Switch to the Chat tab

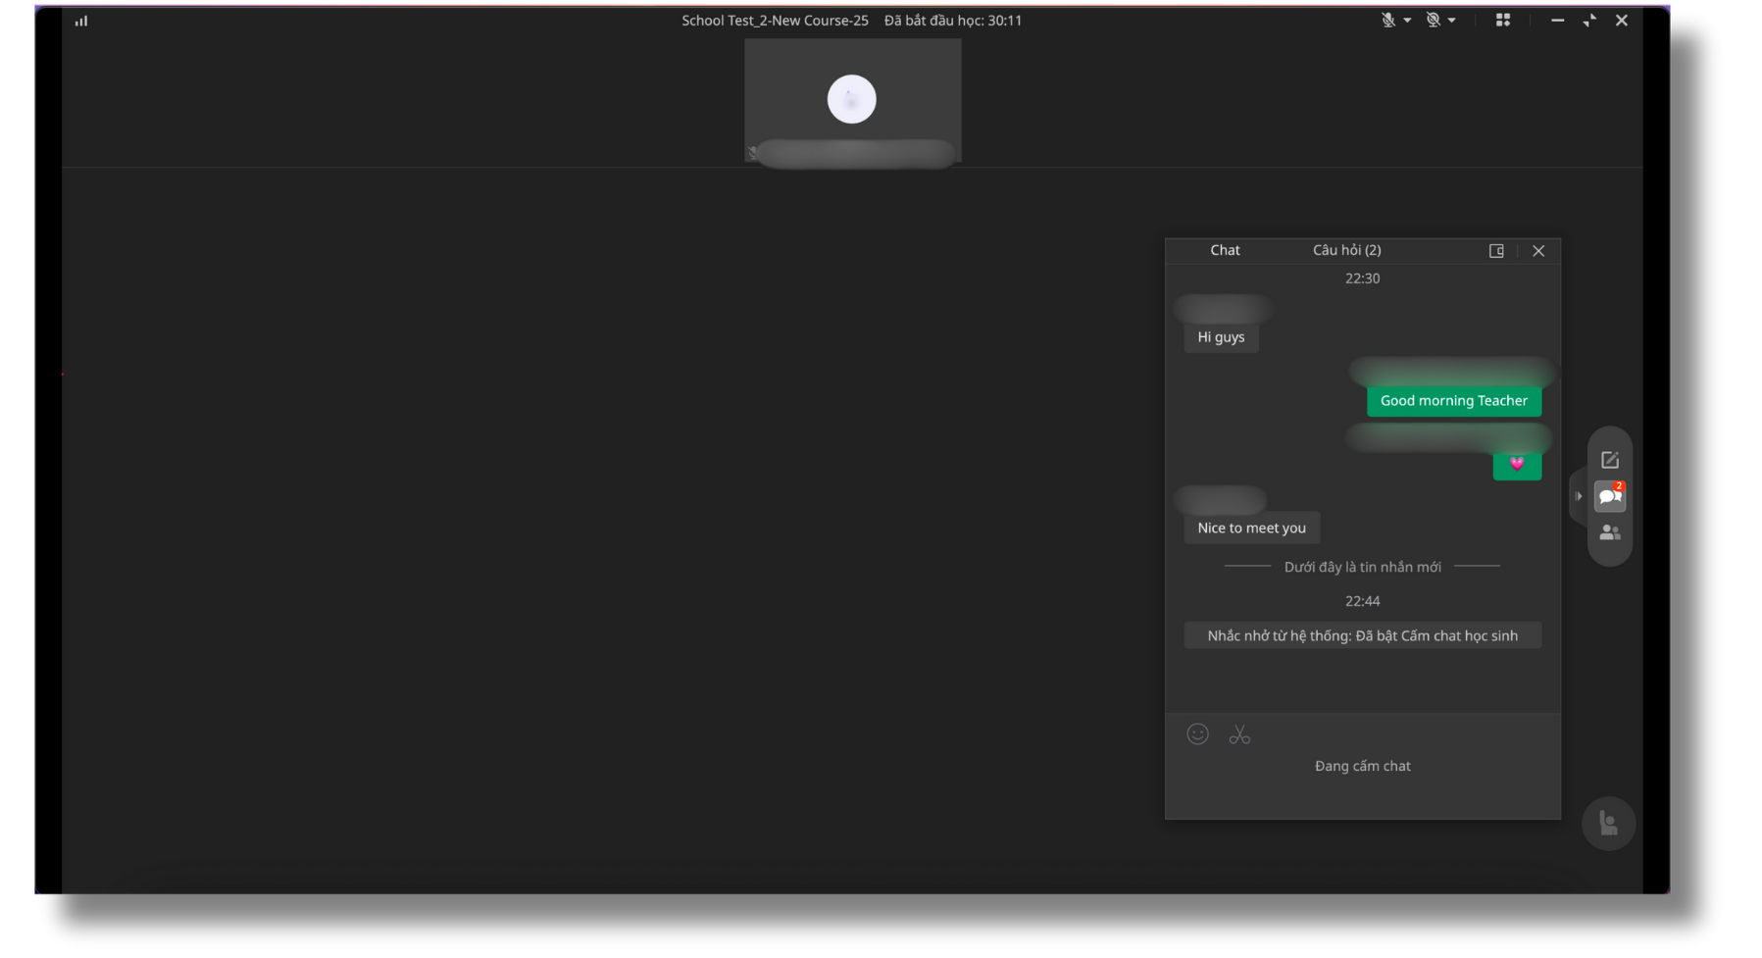point(1225,250)
